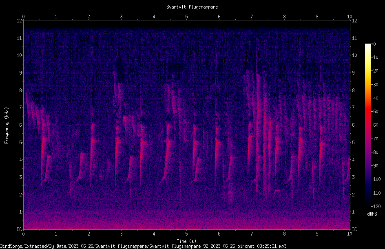Click the "-10" color scale label
The width and height of the screenshot is (385, 249).
click(375, 57)
